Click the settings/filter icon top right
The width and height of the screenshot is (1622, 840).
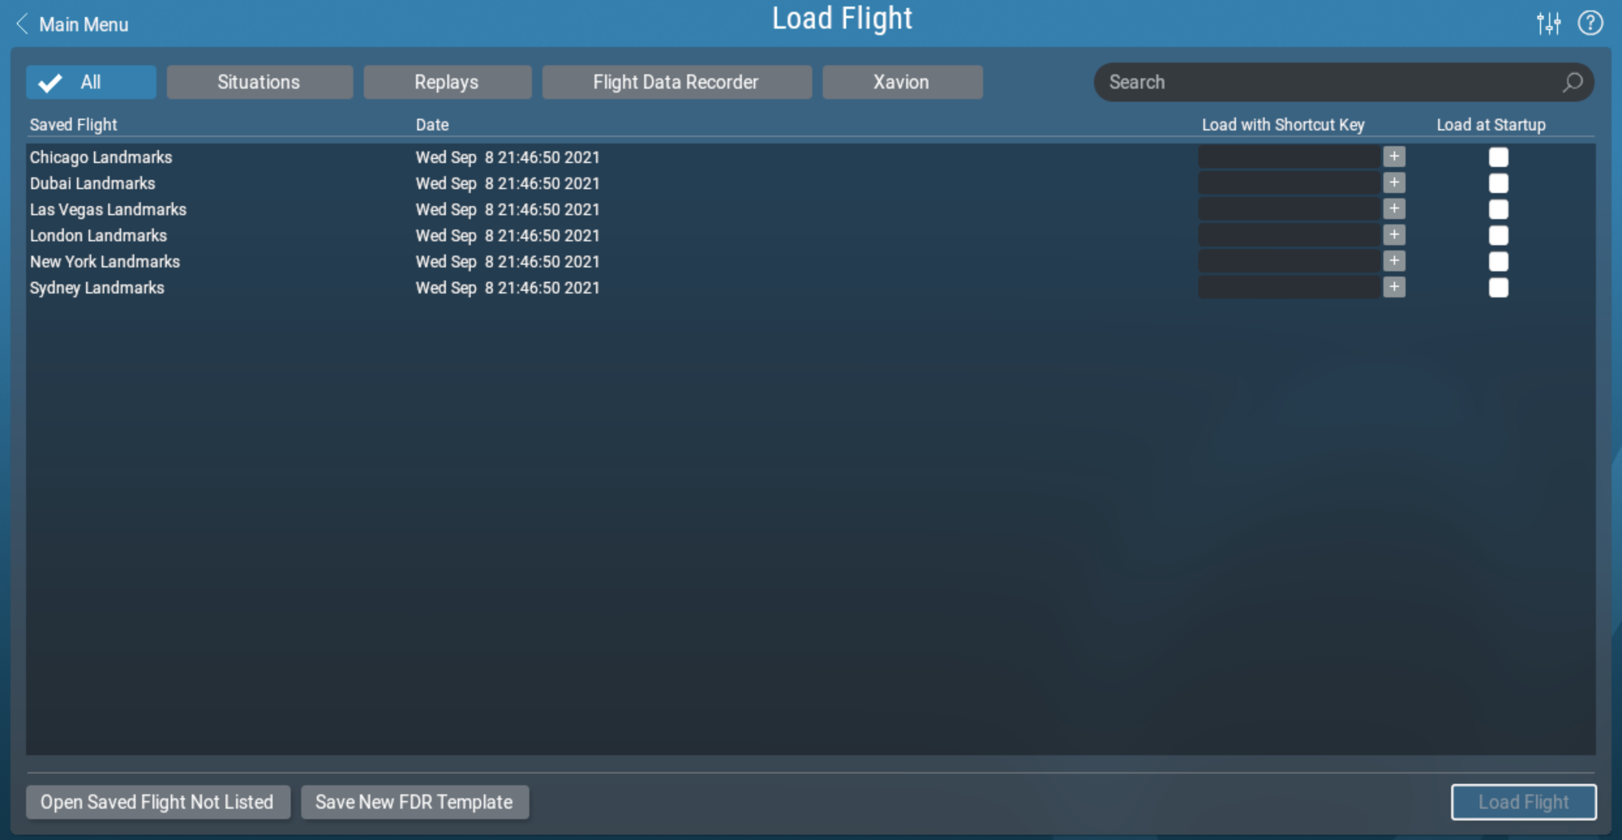(1549, 23)
